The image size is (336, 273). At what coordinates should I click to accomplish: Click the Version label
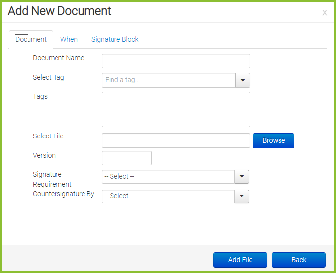[44, 155]
